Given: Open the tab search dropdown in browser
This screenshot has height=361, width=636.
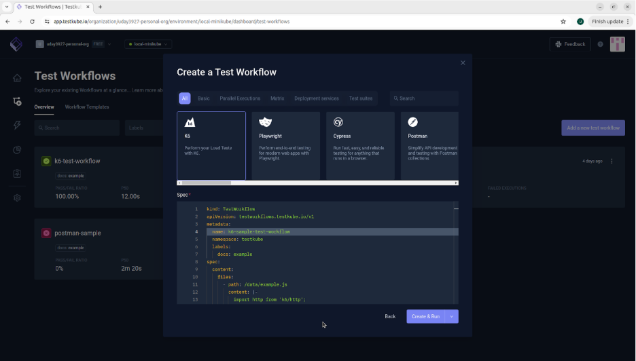Looking at the screenshot, I should point(7,7).
